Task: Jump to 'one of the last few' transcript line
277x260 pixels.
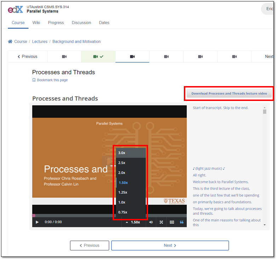Action: click(226, 195)
